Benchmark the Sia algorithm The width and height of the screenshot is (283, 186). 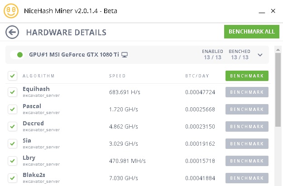tap(247, 143)
